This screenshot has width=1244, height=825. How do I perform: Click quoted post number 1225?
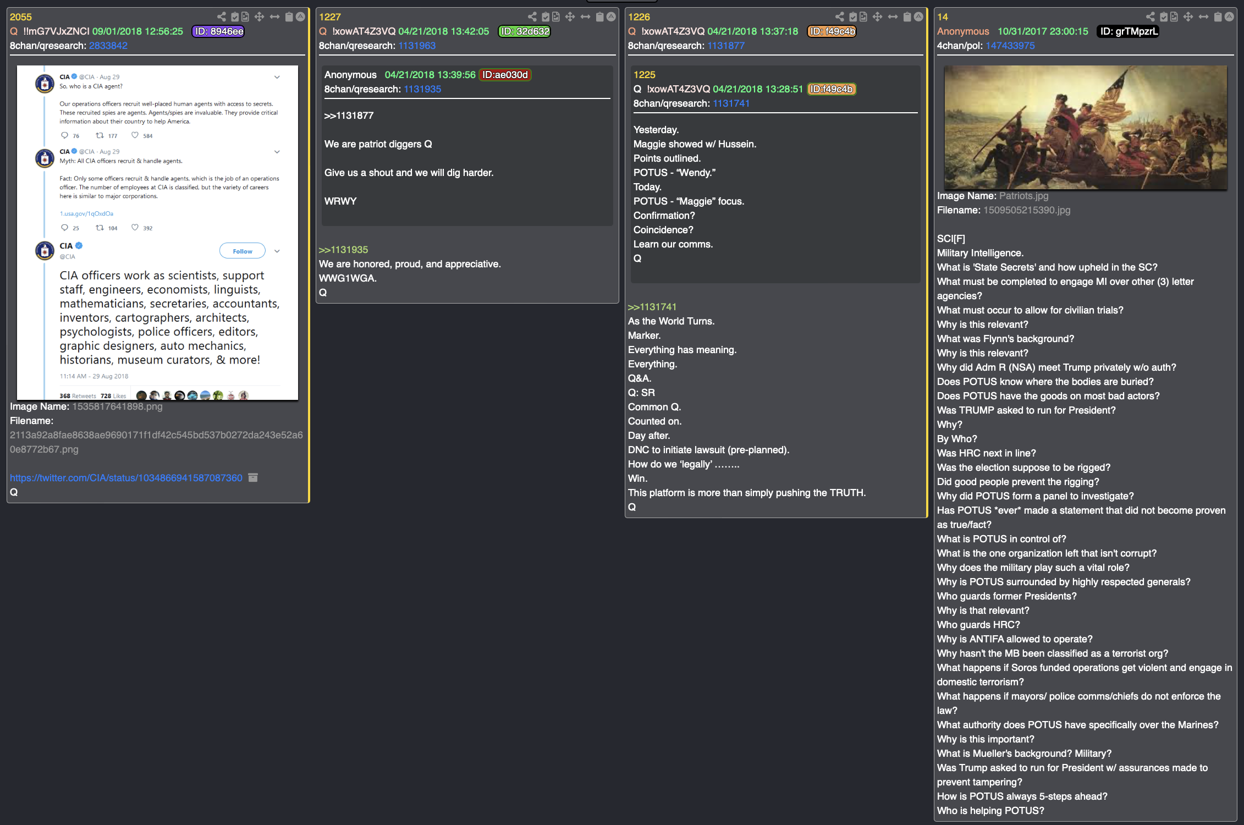[645, 75]
